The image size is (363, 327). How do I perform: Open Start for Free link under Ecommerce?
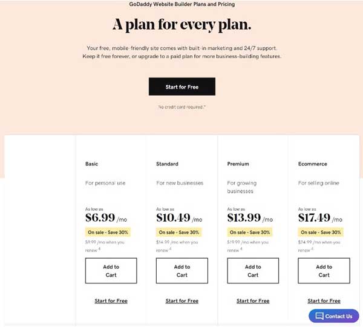pos(324,301)
